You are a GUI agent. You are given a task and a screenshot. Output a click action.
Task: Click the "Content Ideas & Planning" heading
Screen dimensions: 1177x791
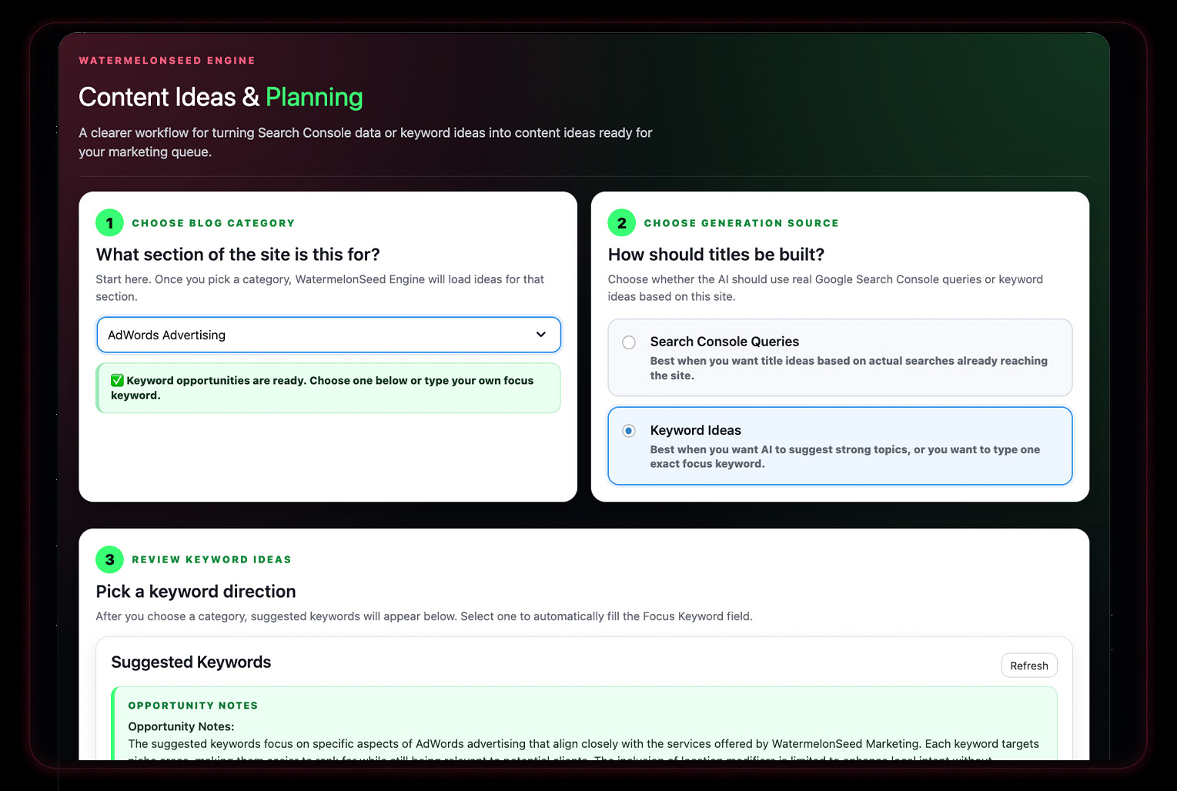[221, 97]
